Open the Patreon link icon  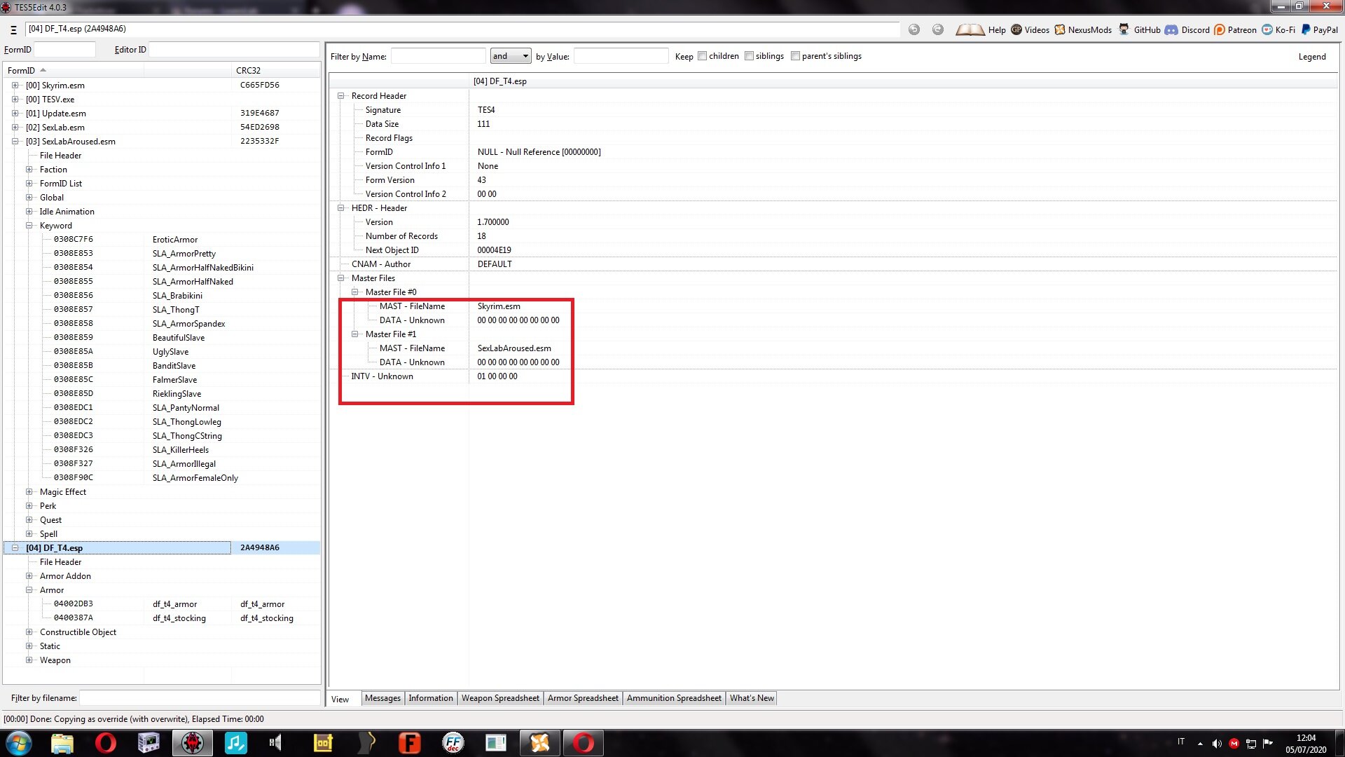coord(1219,29)
